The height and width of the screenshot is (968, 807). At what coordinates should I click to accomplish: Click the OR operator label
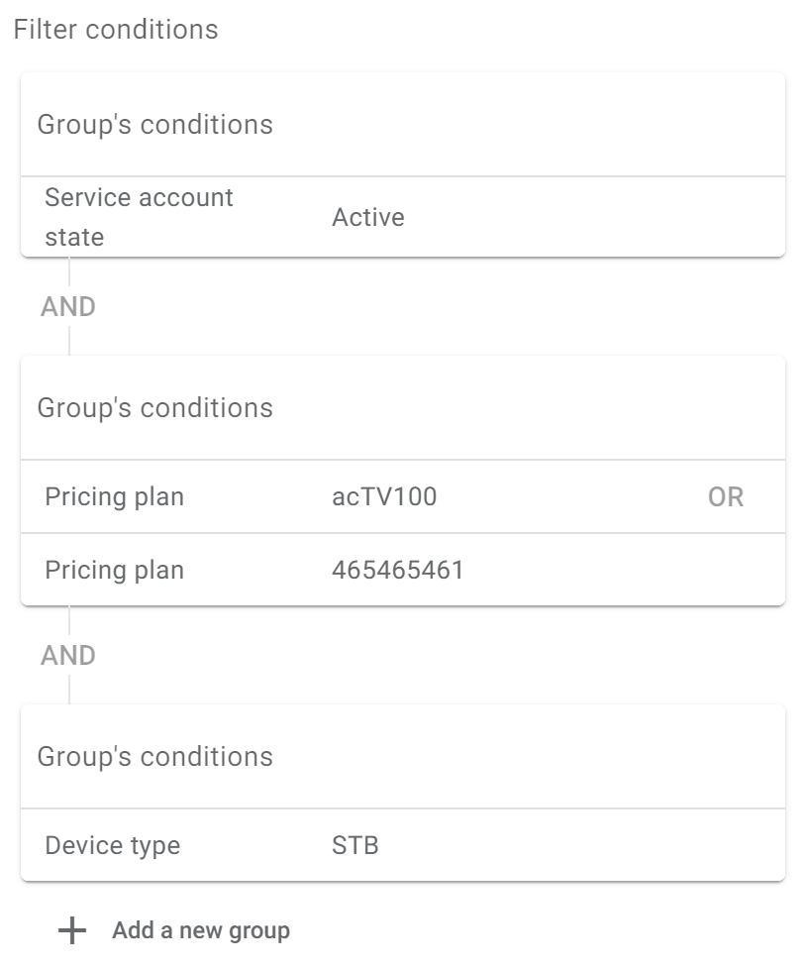pyautogui.click(x=726, y=497)
